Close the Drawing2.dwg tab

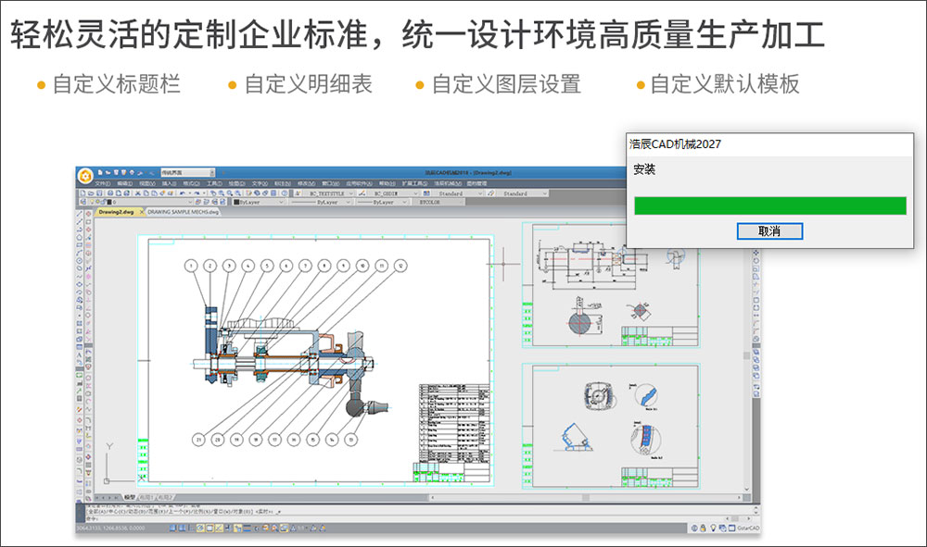coord(142,212)
